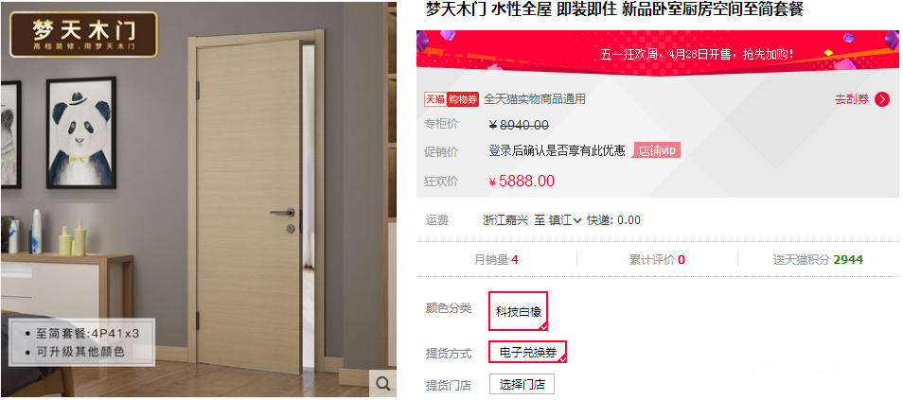Screen dimensions: 903x400
Task: Click the 购物券 red badge
Action: tap(463, 99)
